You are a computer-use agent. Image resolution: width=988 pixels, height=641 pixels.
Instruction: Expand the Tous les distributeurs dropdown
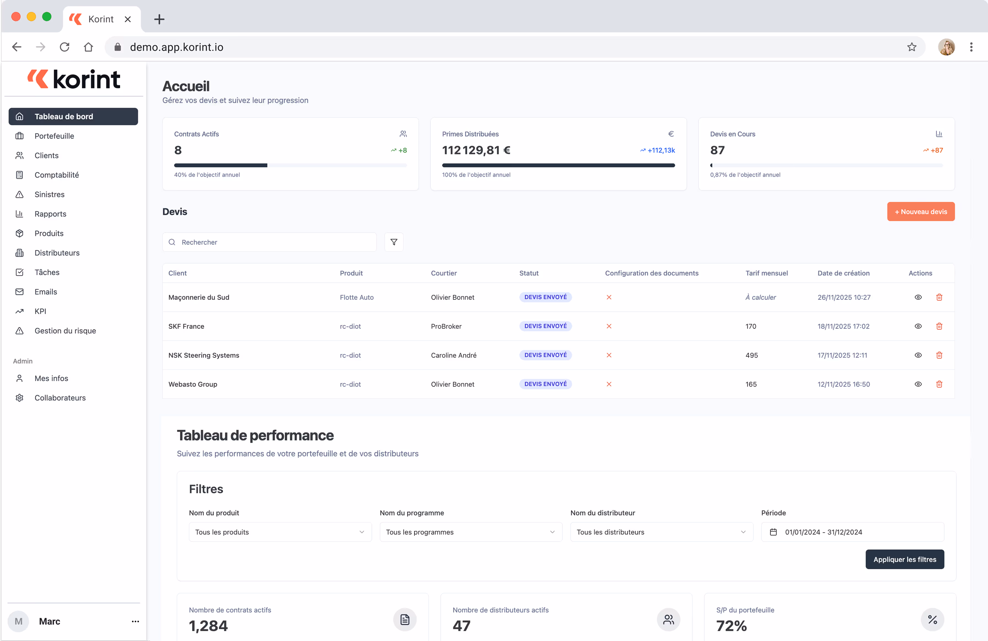661,532
